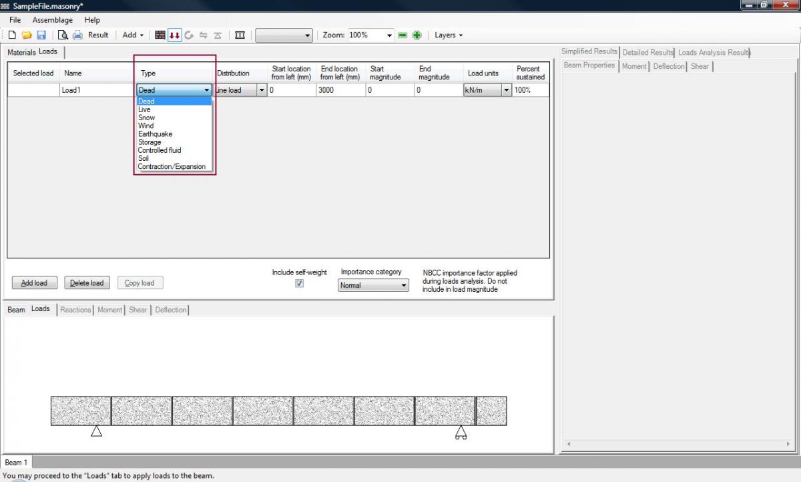Viewport: 801px width, 482px height.
Task: Zoom in with the green plus icon
Action: (x=417, y=35)
